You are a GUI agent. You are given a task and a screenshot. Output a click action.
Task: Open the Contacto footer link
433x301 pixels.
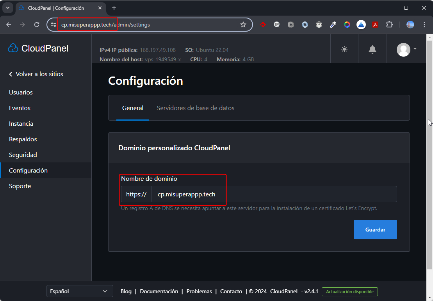[231, 291]
